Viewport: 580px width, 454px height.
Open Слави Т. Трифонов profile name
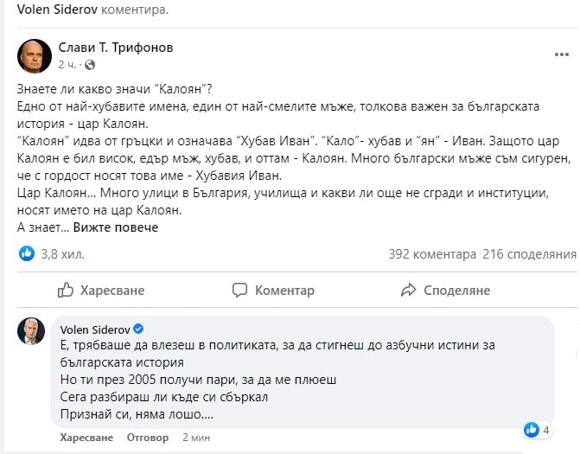pyautogui.click(x=115, y=48)
